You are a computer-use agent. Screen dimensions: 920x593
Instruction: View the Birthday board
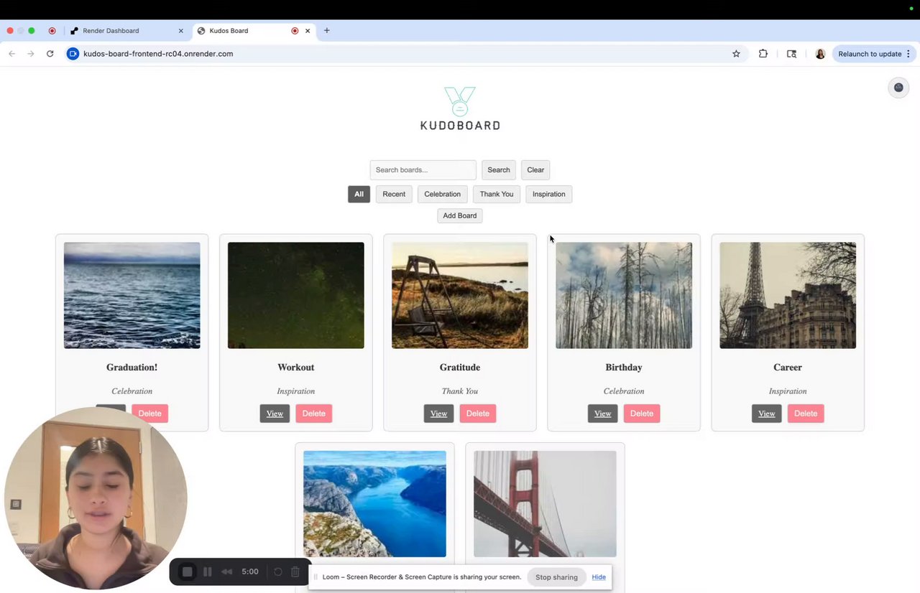coord(602,414)
